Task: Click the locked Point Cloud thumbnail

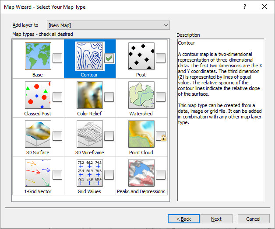Action: 141,134
